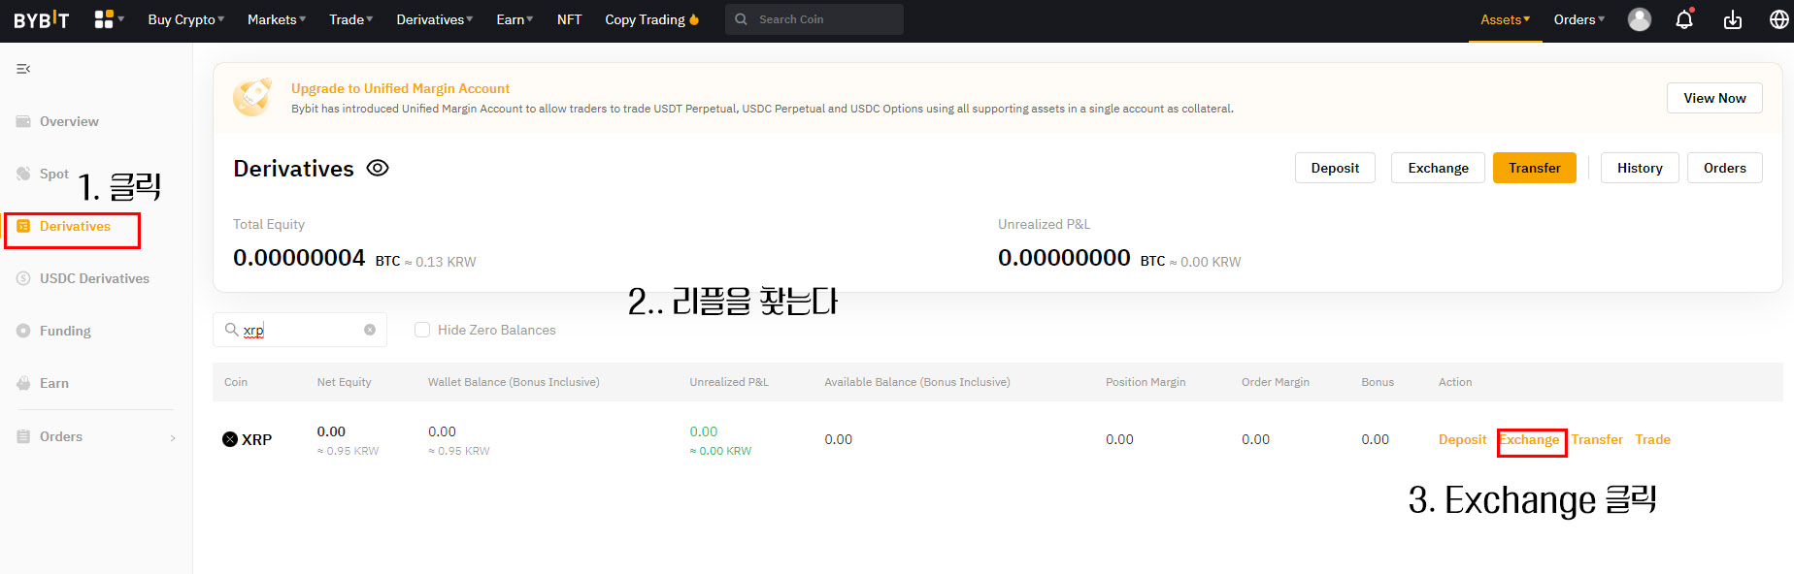1794x574 pixels.
Task: Expand the Markets dropdown
Action: [277, 19]
